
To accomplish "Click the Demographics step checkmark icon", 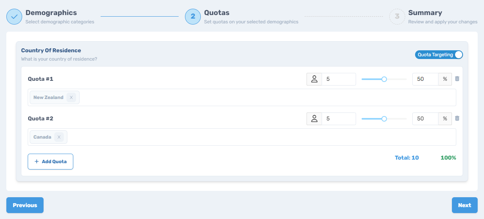I will tap(14, 17).
